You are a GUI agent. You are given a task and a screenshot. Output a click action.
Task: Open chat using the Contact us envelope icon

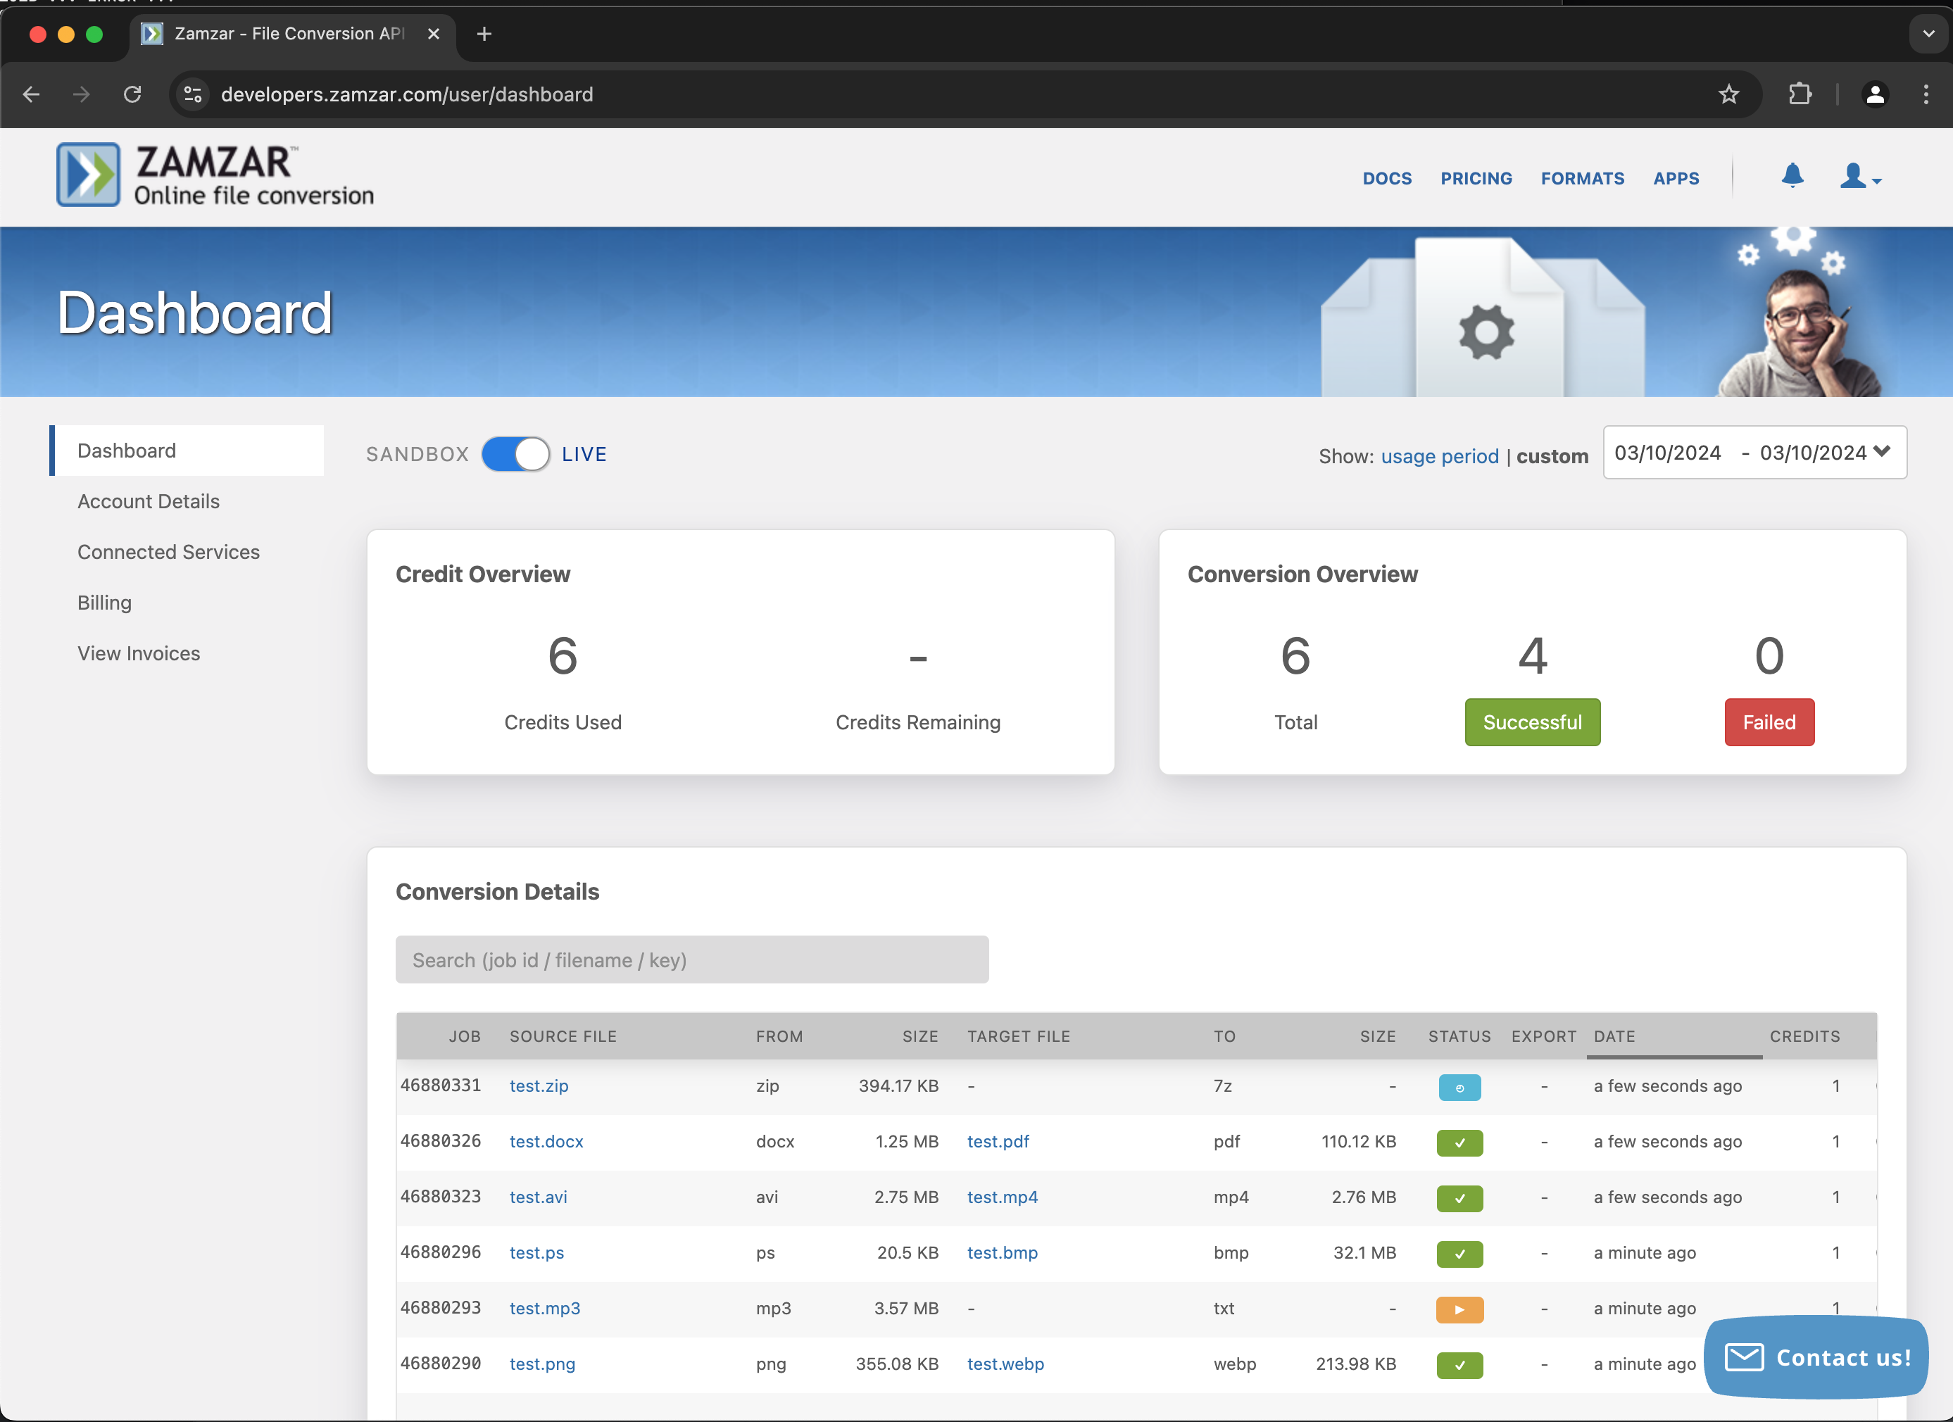pos(1745,1357)
